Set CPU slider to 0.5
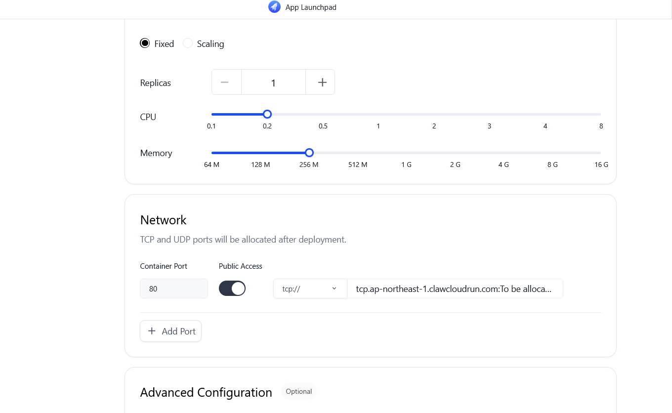The image size is (672, 413). click(x=323, y=114)
